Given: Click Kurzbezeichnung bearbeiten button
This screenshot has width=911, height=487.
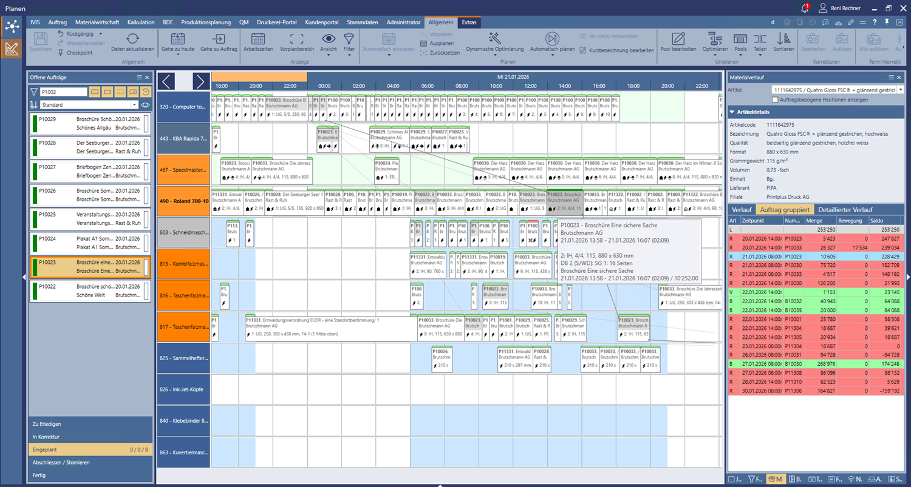Looking at the screenshot, I should pos(616,50).
